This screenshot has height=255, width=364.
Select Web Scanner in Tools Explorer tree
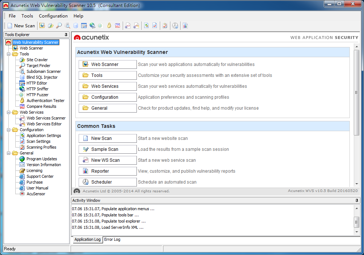point(31,48)
